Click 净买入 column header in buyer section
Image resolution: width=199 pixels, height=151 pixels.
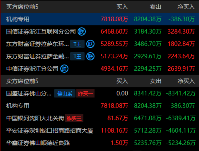[186, 7]
